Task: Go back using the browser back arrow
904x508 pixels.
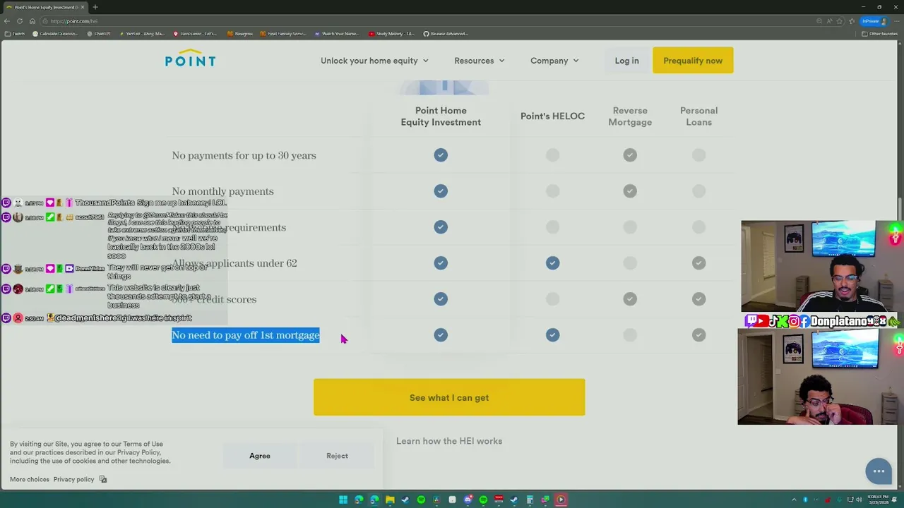Action: [7, 21]
